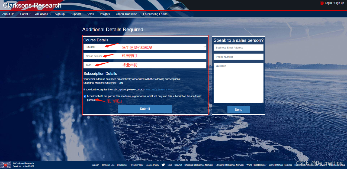Screen dimensions: 347x169
Task: Click the Clarksons flag logo in the footer
Action: point(6,165)
